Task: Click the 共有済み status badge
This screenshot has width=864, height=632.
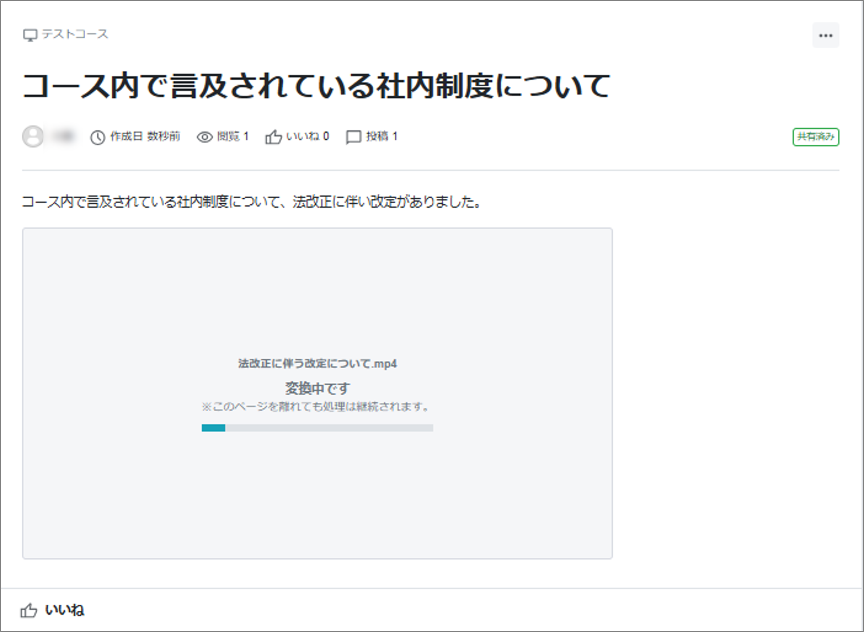Action: tap(815, 137)
